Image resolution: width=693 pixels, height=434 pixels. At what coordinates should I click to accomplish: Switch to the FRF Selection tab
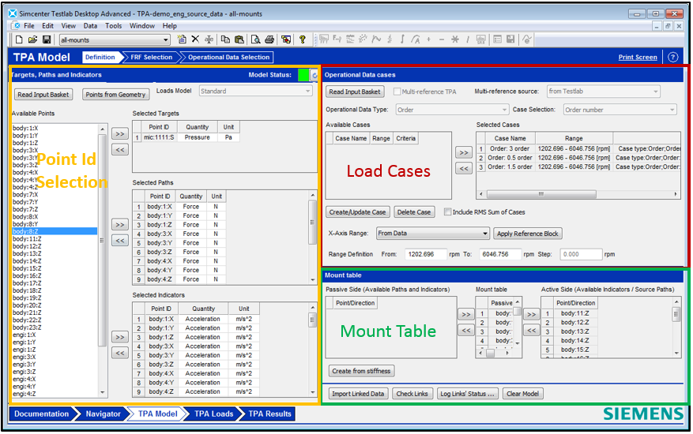151,57
